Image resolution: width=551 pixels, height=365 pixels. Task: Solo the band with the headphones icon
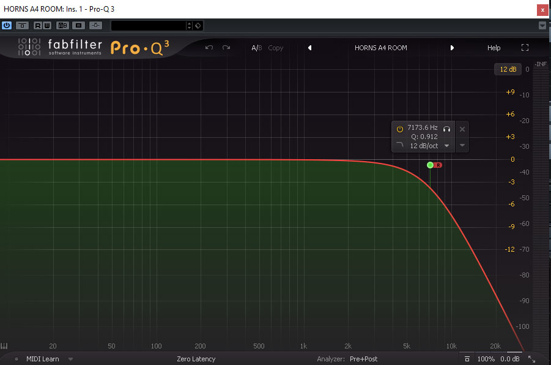(446, 129)
